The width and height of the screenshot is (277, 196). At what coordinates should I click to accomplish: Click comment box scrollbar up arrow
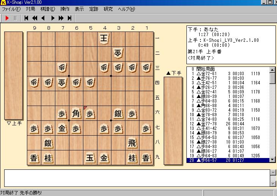click(273, 172)
